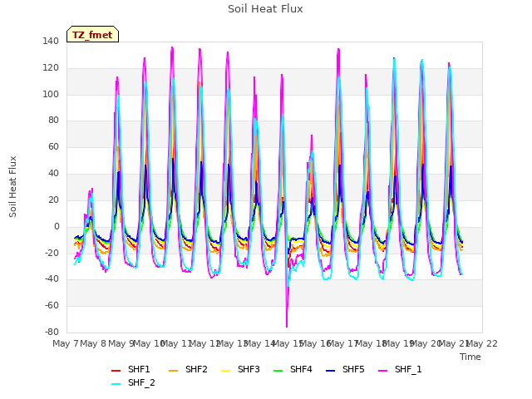Toggle the SHF3 series in legend

[240, 369]
